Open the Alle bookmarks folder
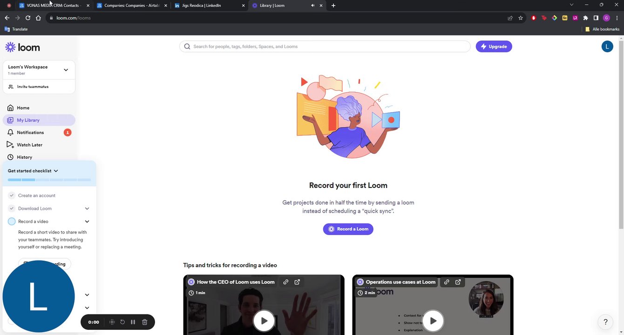This screenshot has width=624, height=335. point(602,29)
